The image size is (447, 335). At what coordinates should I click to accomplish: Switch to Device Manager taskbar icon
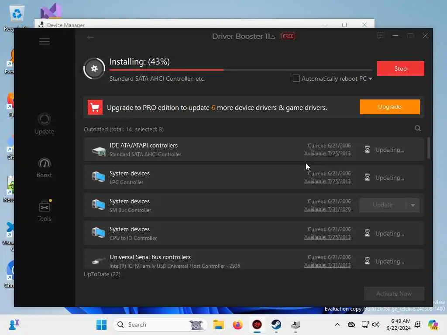tap(296, 325)
